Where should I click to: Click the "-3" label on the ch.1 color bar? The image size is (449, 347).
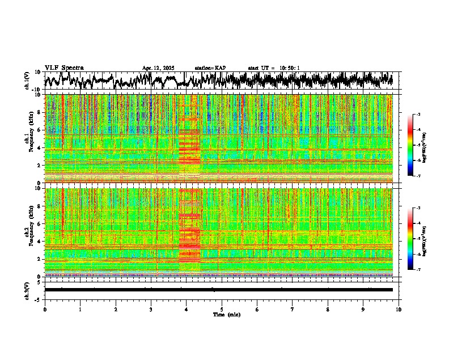click(x=418, y=114)
